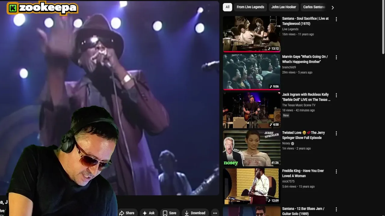Viewport: 385px width, 216px height.
Task: Save the video to a playlist
Action: click(x=169, y=213)
